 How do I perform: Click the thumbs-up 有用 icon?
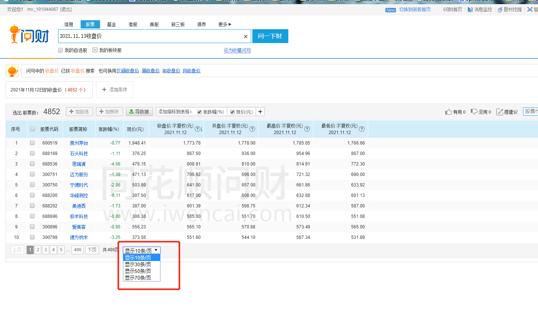(x=448, y=112)
